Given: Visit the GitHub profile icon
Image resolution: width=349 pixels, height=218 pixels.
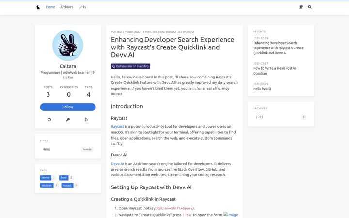Looking at the screenshot, I should click(x=49, y=120).
